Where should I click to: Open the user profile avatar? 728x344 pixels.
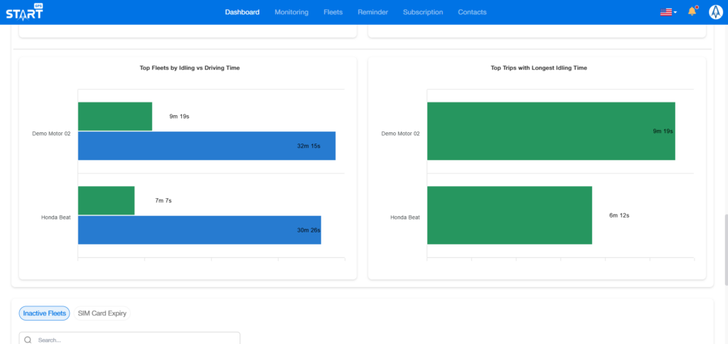[715, 12]
